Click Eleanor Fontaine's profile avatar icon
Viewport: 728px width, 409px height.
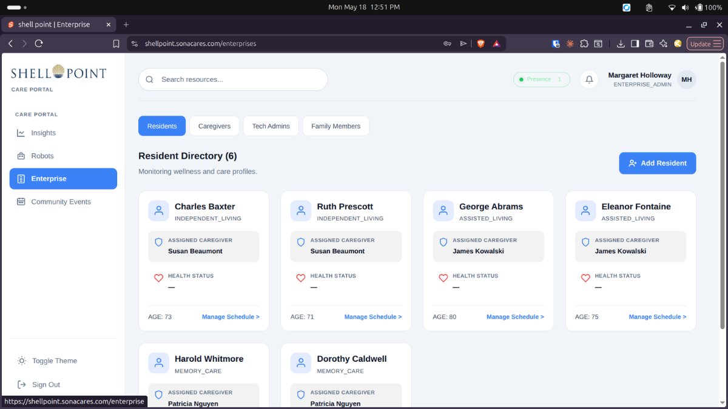point(585,211)
